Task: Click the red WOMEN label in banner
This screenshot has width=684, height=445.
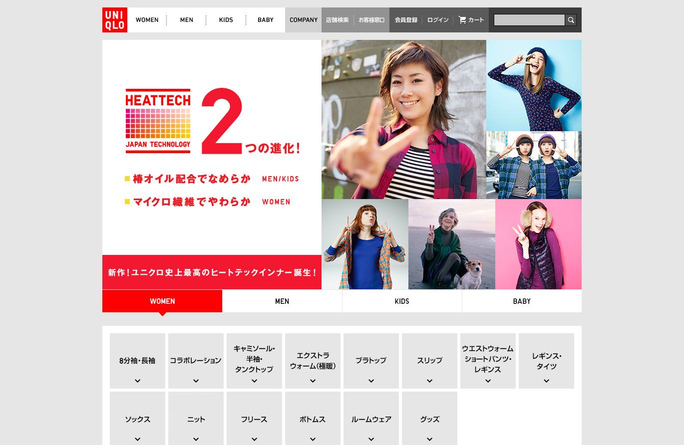Action: click(x=276, y=202)
